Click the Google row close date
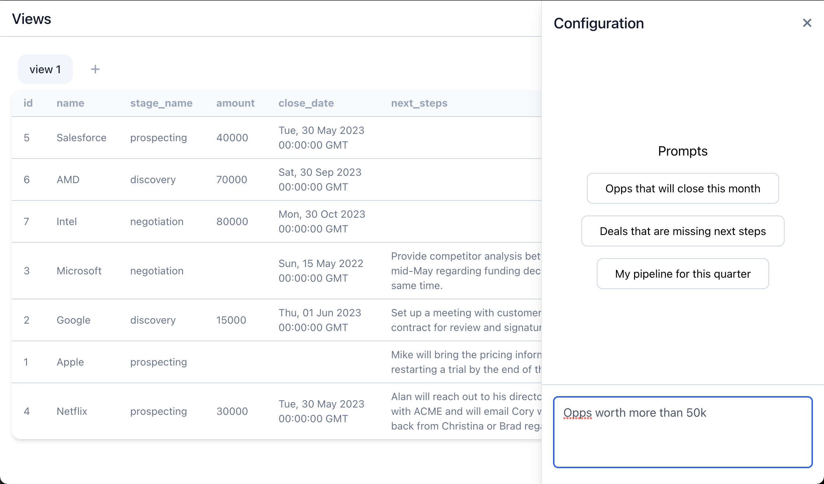Viewport: 824px width, 484px height. pyautogui.click(x=320, y=320)
